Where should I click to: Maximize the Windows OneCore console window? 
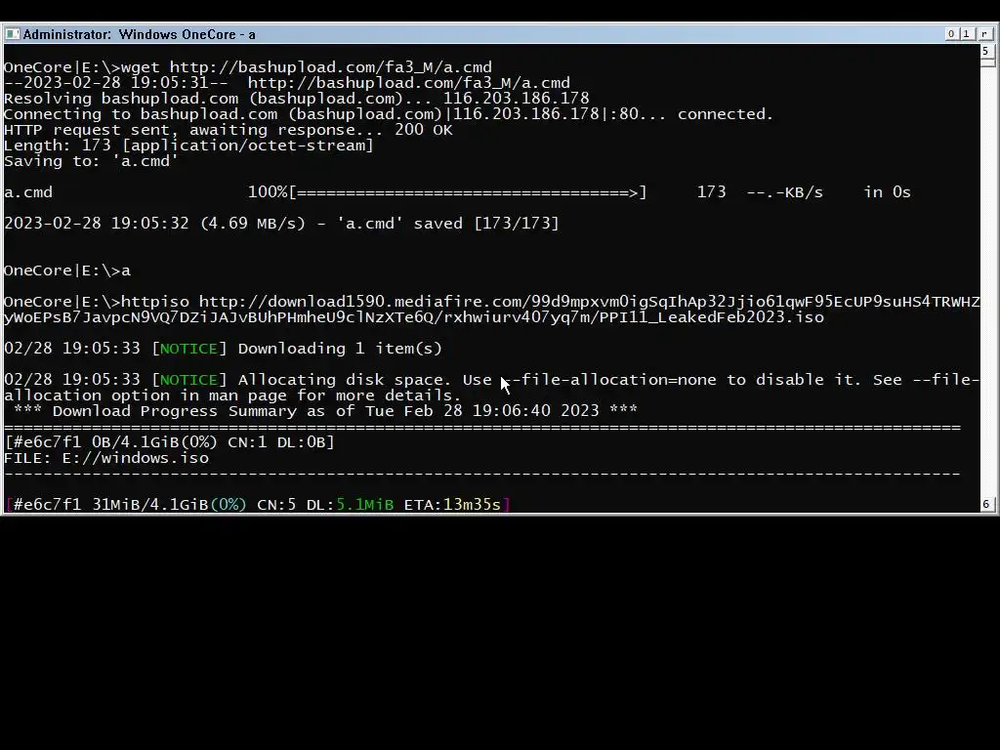click(966, 34)
